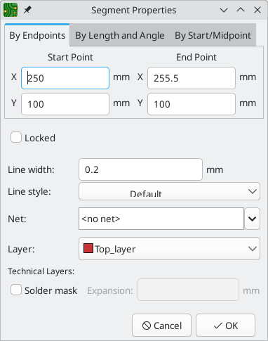The width and height of the screenshot is (268, 341).
Task: Select the By Endpoints tab
Action: (x=37, y=35)
